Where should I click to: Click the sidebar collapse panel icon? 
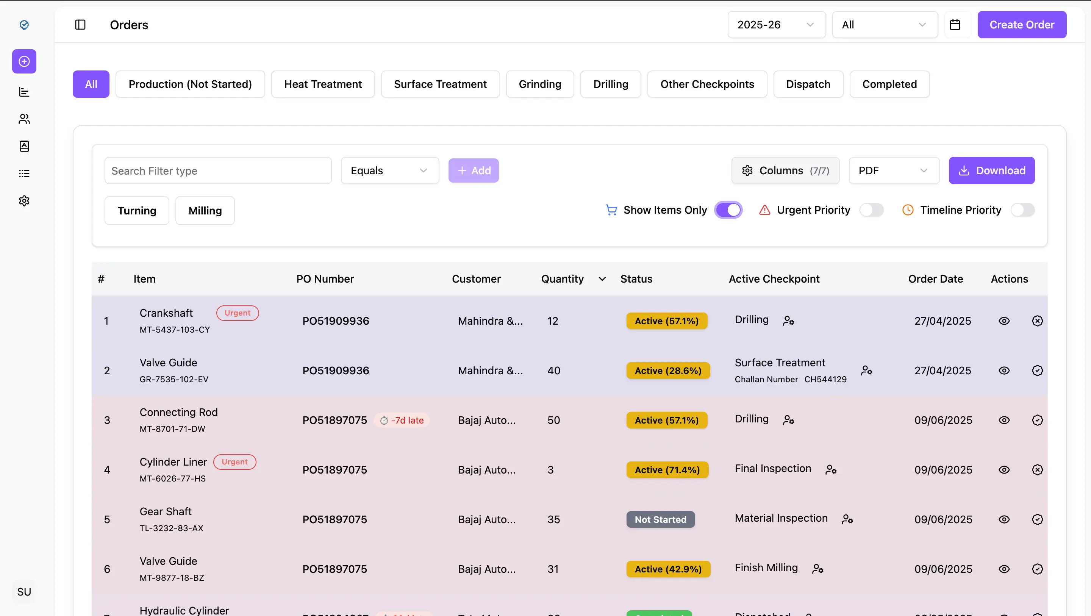tap(80, 25)
